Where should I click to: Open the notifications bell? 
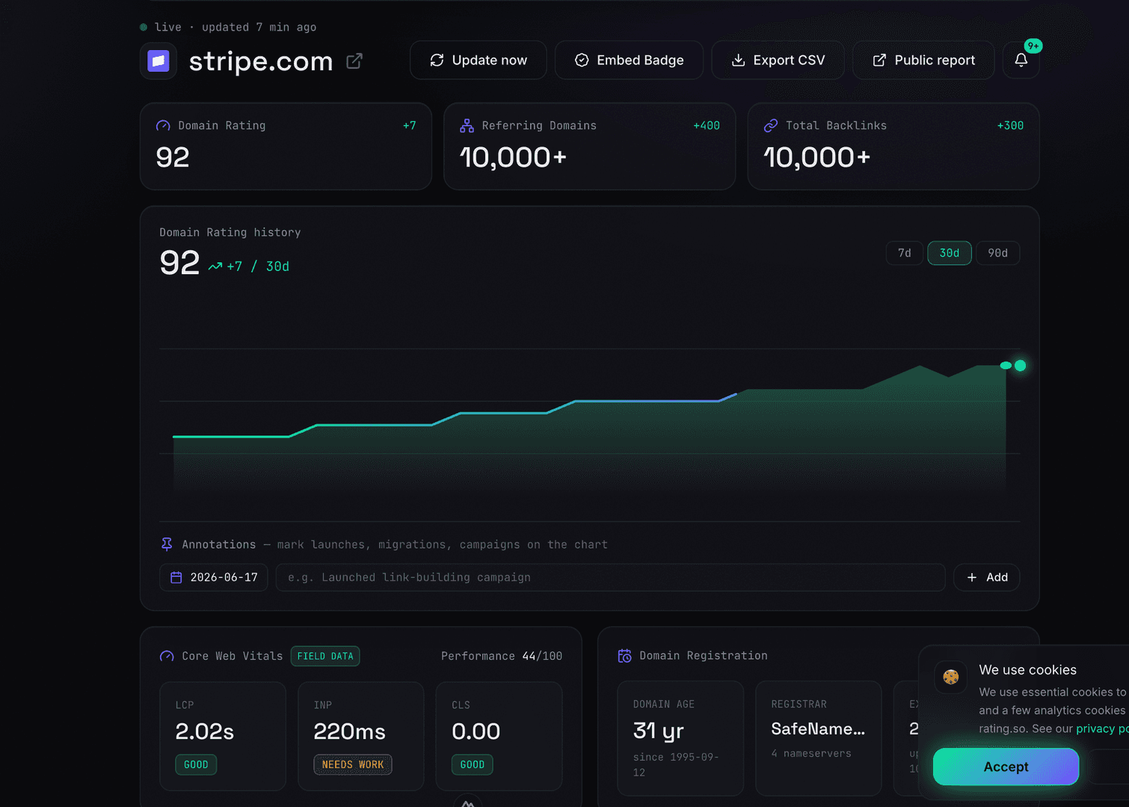tap(1021, 60)
